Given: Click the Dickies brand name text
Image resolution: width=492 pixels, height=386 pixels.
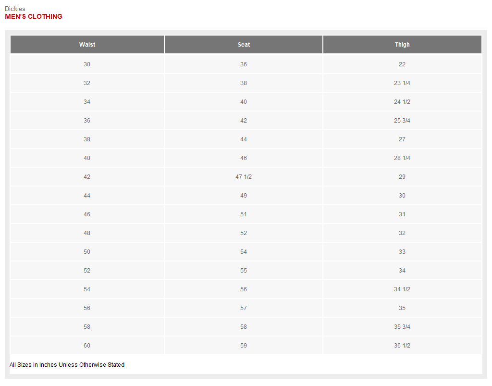Looking at the screenshot, I should pyautogui.click(x=15, y=9).
